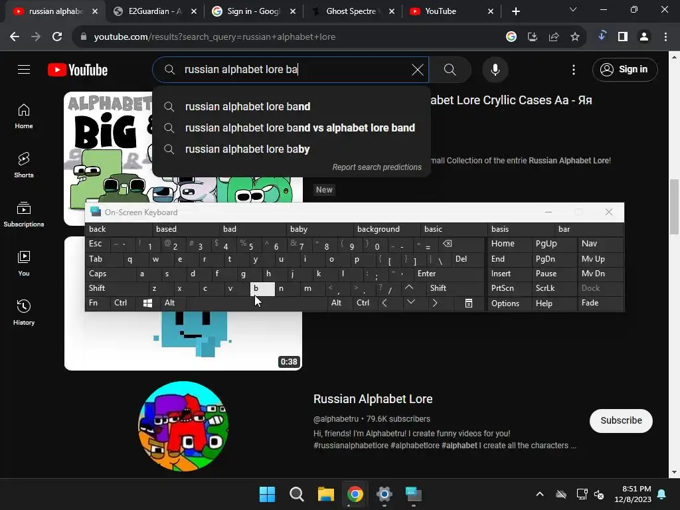The width and height of the screenshot is (680, 510).
Task: Clear the search box with the X
Action: pos(417,69)
